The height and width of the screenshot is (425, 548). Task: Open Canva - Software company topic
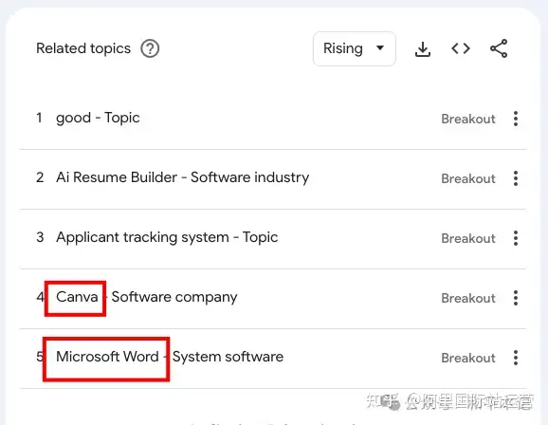(146, 297)
